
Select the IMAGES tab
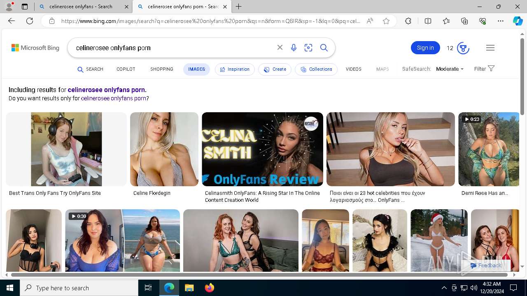pos(196,69)
